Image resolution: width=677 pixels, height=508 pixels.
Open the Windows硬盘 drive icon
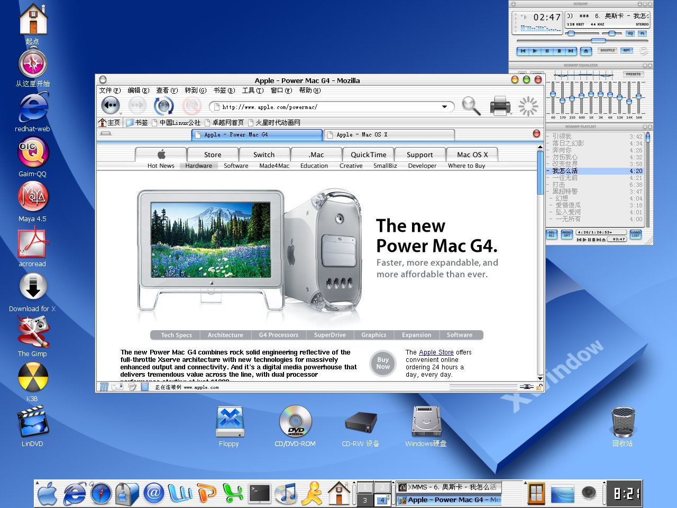[426, 422]
